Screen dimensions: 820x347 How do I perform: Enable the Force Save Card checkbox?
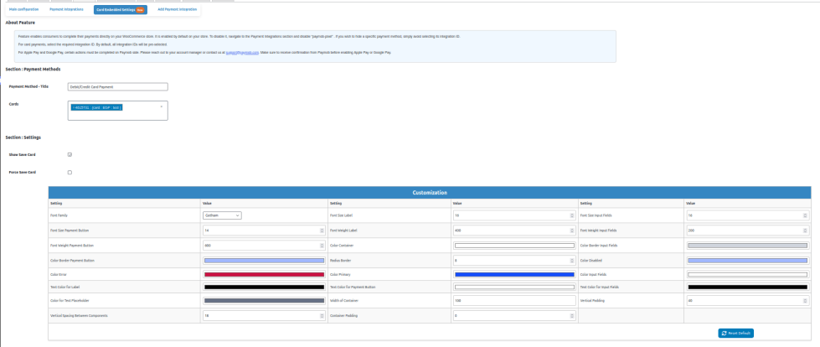70,173
